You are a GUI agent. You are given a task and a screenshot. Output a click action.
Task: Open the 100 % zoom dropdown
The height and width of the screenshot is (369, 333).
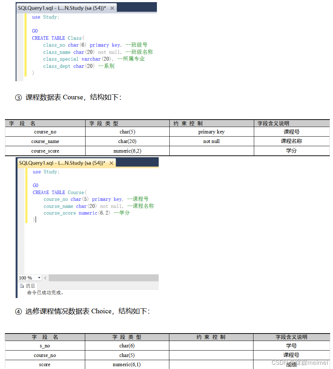point(39,278)
